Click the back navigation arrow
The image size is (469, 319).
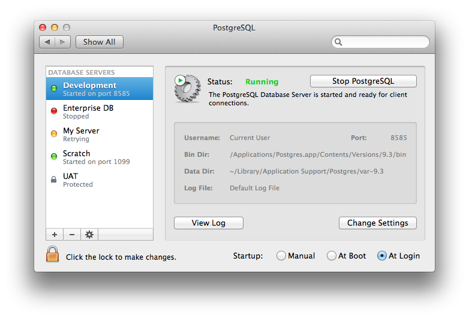pos(47,42)
